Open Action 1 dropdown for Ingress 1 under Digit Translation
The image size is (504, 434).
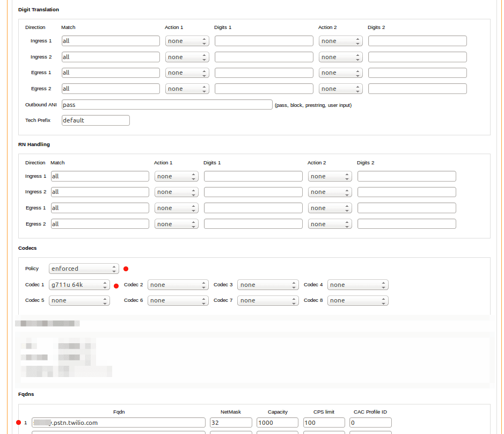pos(187,40)
